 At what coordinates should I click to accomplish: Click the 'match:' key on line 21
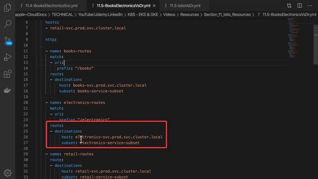tap(57, 108)
